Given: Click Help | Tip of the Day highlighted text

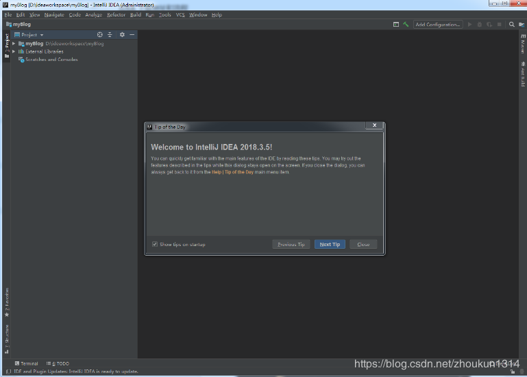Looking at the screenshot, I should (x=232, y=172).
